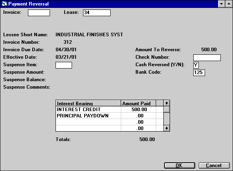The height and width of the screenshot is (171, 233).
Task: Click the Suspense Item input box
Action: click(x=64, y=65)
